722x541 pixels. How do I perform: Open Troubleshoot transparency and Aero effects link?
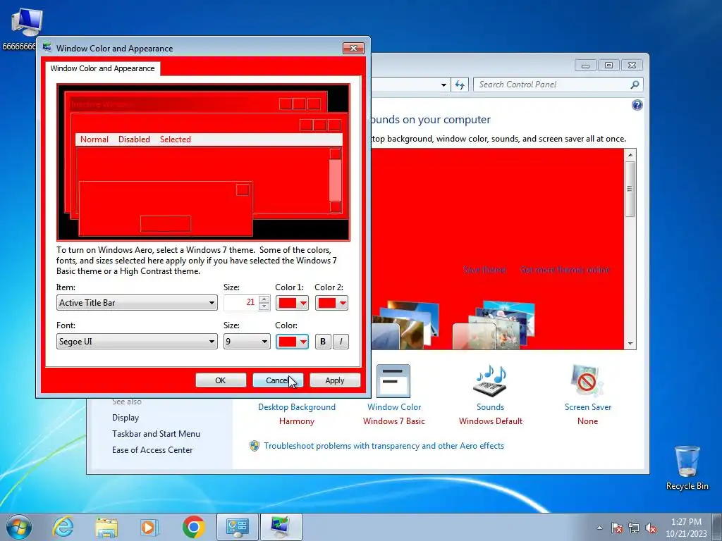(x=384, y=446)
